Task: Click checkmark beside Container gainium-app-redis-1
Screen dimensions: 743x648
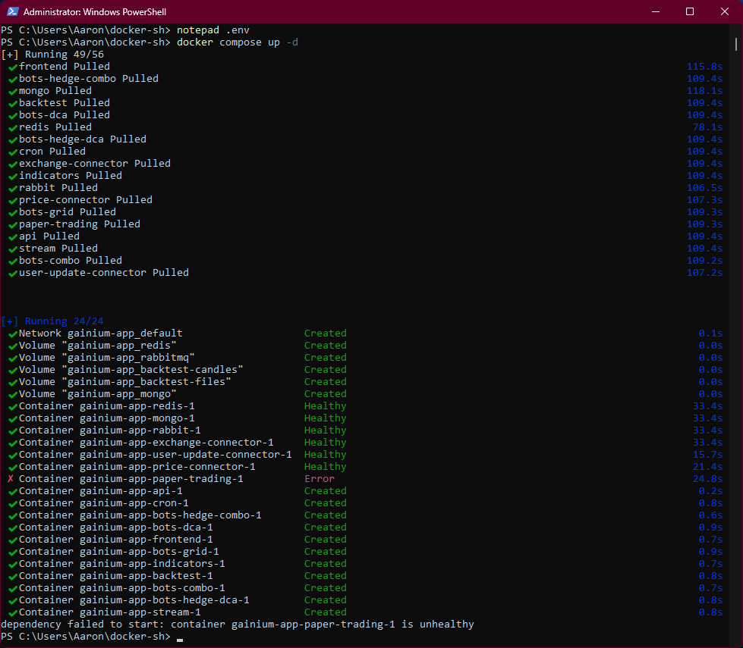Action: click(13, 406)
